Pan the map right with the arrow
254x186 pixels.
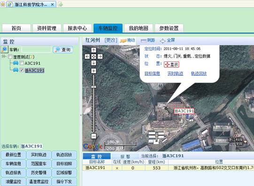pos(100,56)
